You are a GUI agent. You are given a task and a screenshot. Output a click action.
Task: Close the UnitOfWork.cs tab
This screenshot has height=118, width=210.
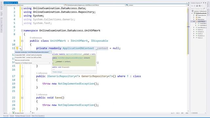[x=17, y=3]
